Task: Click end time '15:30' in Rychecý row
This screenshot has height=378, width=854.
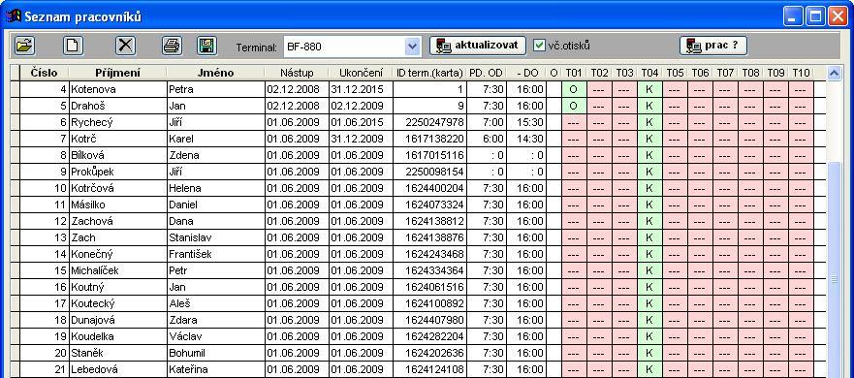Action: pos(526,122)
